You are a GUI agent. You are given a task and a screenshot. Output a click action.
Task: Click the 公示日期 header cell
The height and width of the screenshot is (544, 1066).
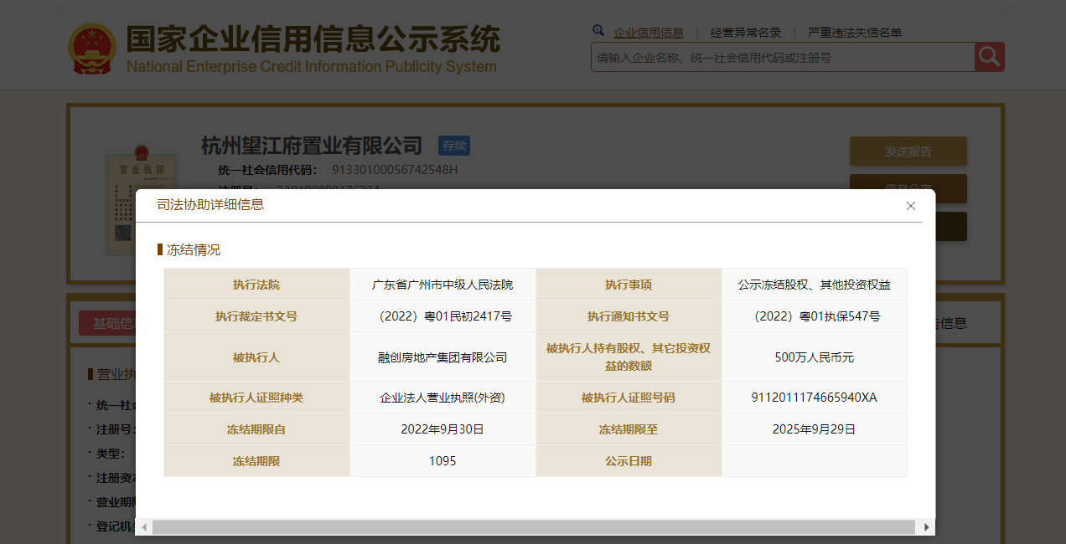coord(629,461)
